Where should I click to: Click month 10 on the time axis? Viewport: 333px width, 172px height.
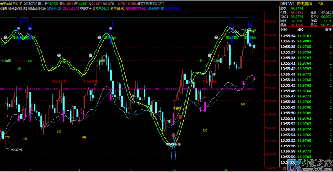175,170
